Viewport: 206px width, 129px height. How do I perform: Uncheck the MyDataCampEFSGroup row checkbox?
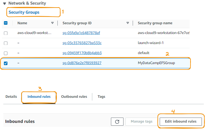click(x=6, y=63)
